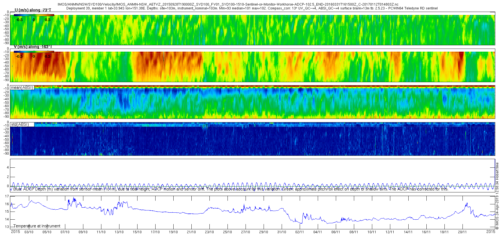Image resolution: width=500 pixels, height=236 pixels.
Task: Click the vertical 'IMOS 24-Apr-2019 Hobart time' stamp
Action: [x=497, y=196]
